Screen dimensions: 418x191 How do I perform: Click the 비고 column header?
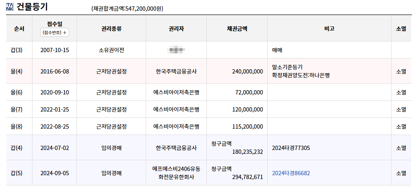329,29
